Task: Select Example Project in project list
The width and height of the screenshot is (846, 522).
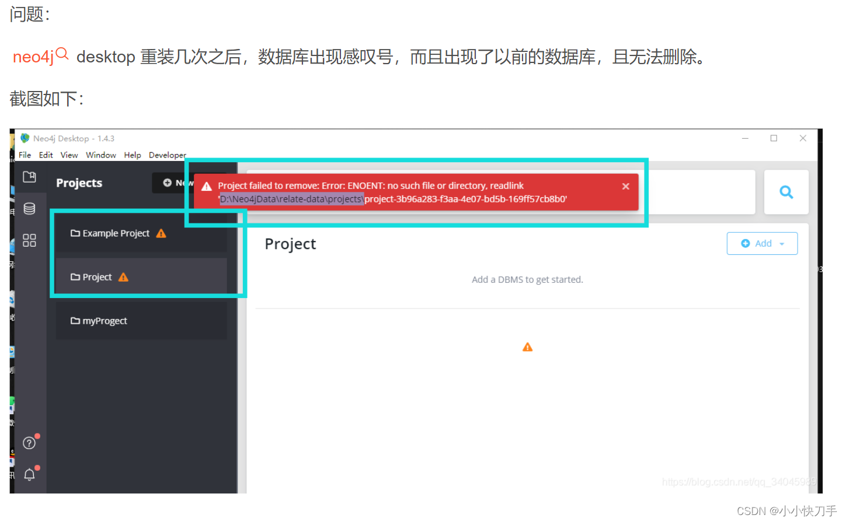Action: pos(141,233)
